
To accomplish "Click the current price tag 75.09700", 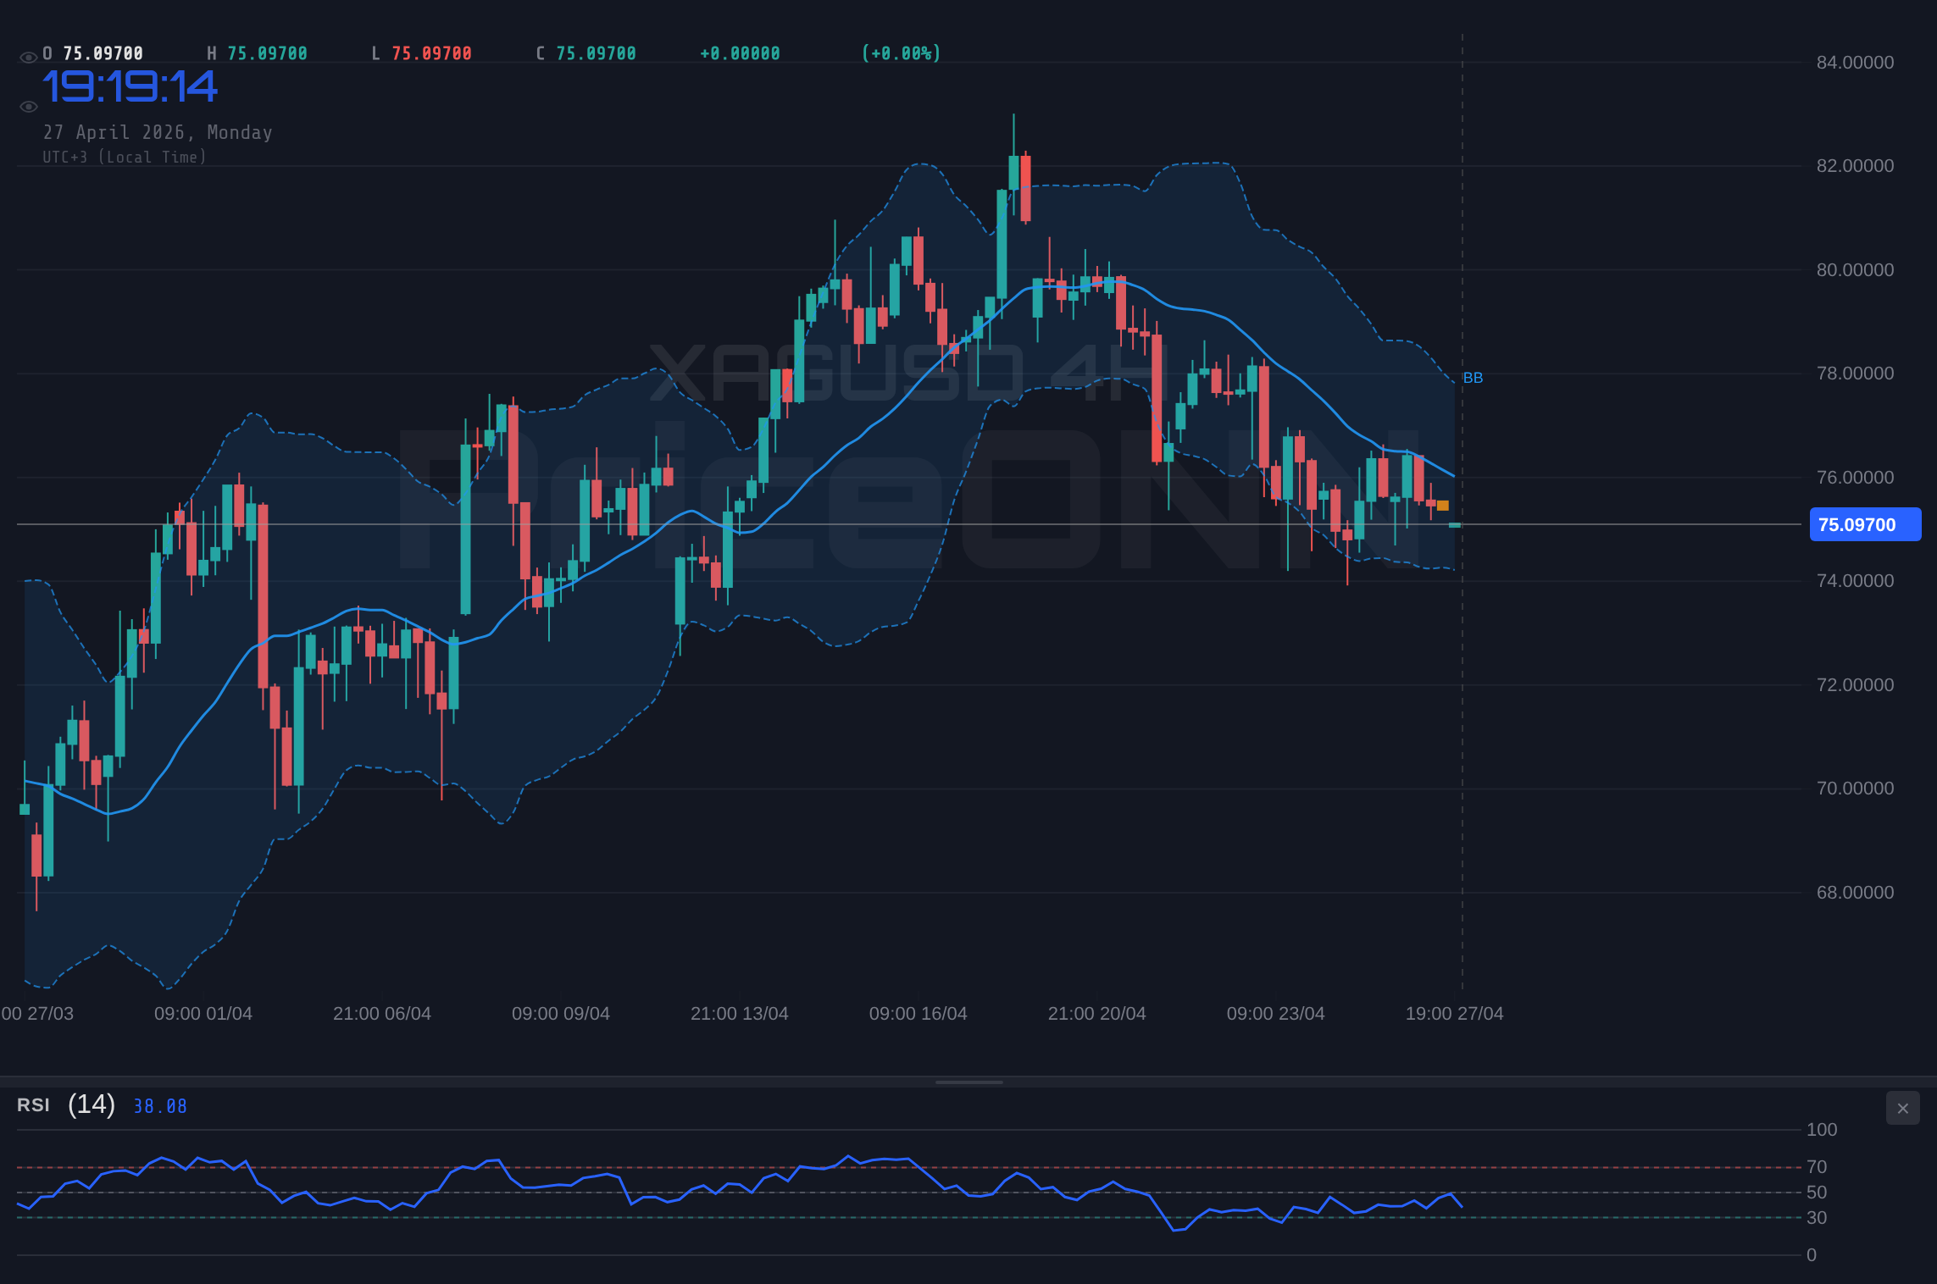I will (1865, 524).
